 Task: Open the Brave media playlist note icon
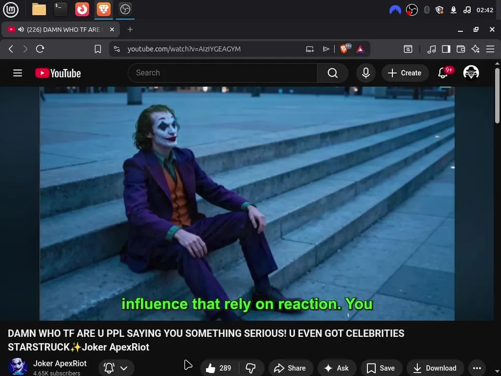[x=432, y=49]
